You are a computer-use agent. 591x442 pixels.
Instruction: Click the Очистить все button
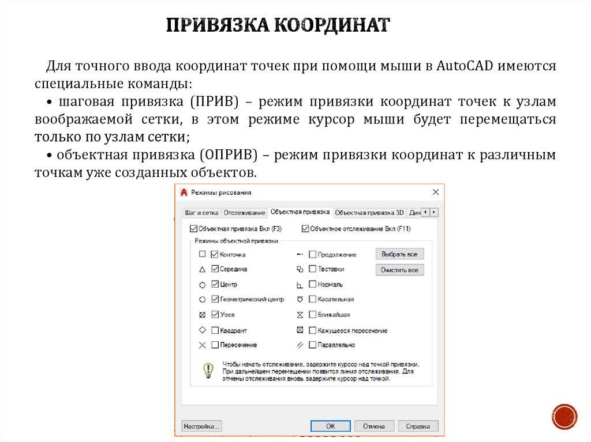click(x=399, y=270)
